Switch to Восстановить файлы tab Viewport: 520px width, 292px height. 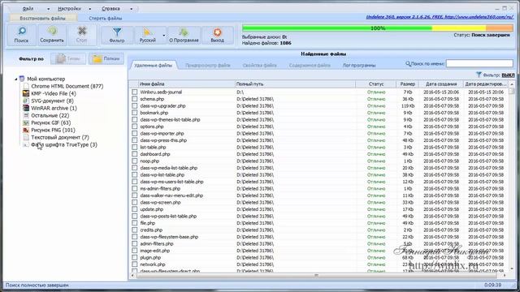[43, 18]
